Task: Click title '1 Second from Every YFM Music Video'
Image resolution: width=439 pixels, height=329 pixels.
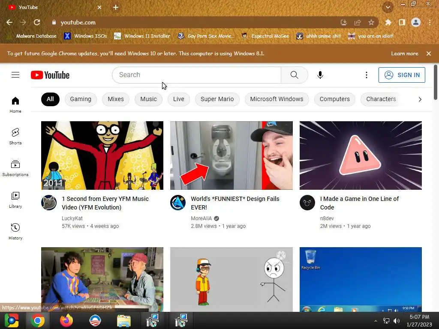Action: pyautogui.click(x=105, y=203)
